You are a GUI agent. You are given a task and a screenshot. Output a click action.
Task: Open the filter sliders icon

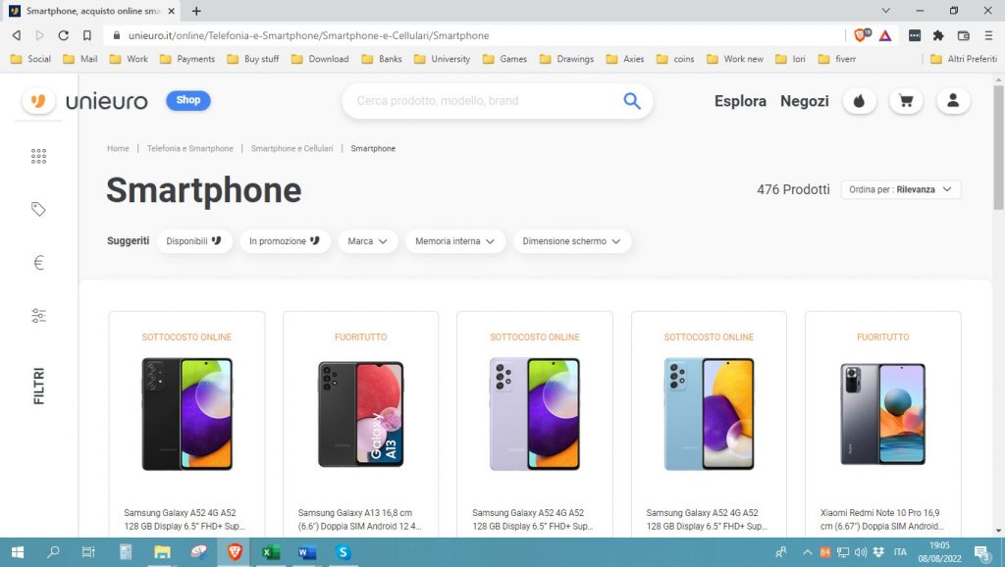pyautogui.click(x=38, y=316)
